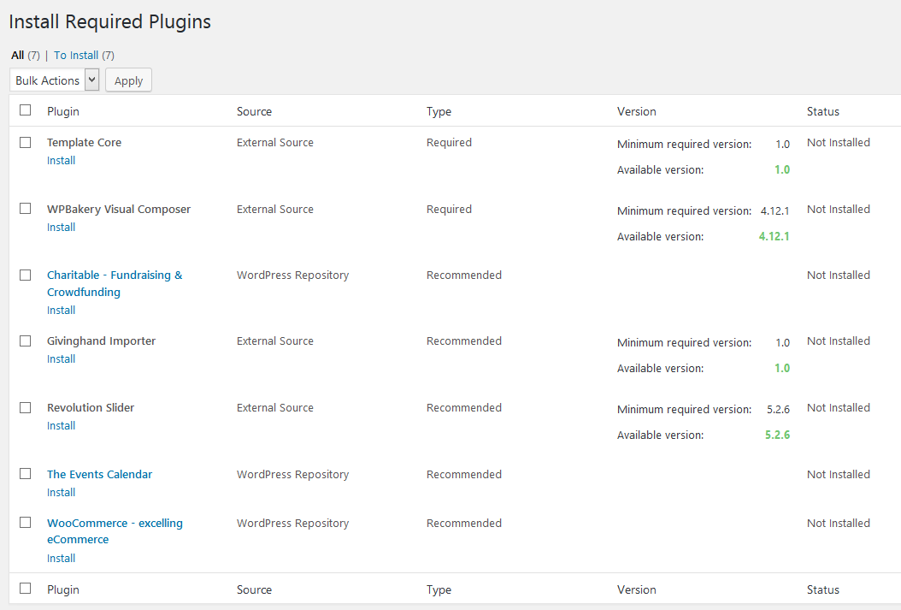Tick the WooCommerce plugin checkbox

(26, 522)
